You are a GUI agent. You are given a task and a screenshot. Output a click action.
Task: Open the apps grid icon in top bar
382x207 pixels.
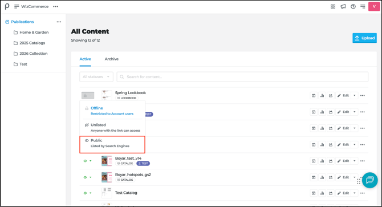click(333, 7)
